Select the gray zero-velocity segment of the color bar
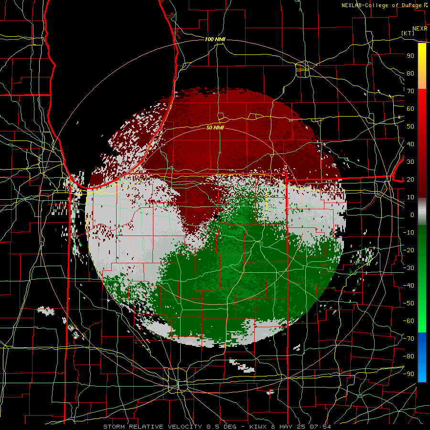Screen dimensions: 430x430 (x=422, y=212)
